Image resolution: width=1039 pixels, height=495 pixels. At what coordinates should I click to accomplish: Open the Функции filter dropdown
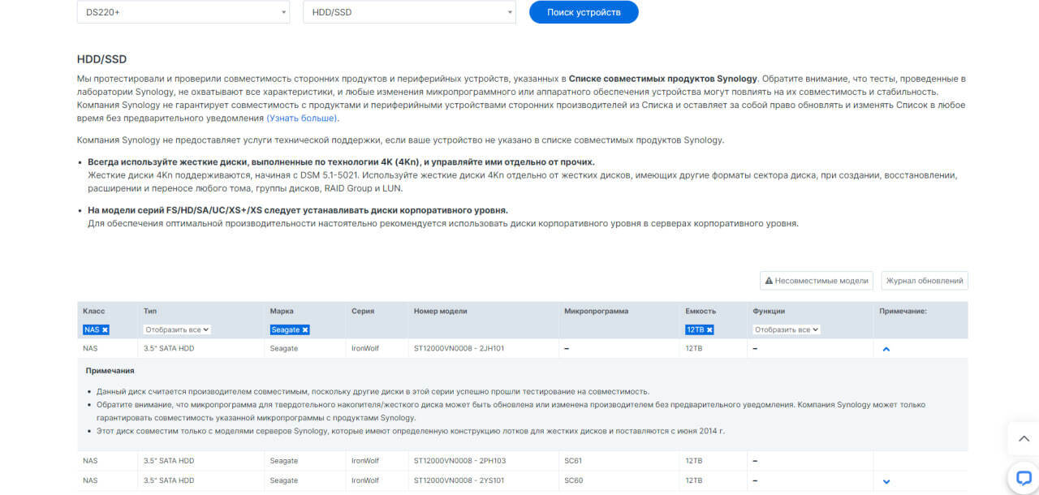(x=787, y=330)
